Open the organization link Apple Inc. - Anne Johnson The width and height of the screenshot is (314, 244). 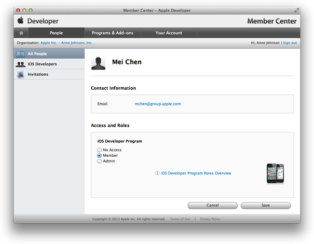[x=66, y=43]
